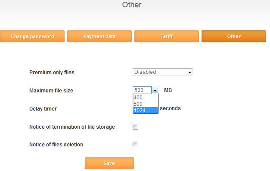The width and height of the screenshot is (270, 171).
Task: Click the Maximum file size label
Action: [x=51, y=91]
